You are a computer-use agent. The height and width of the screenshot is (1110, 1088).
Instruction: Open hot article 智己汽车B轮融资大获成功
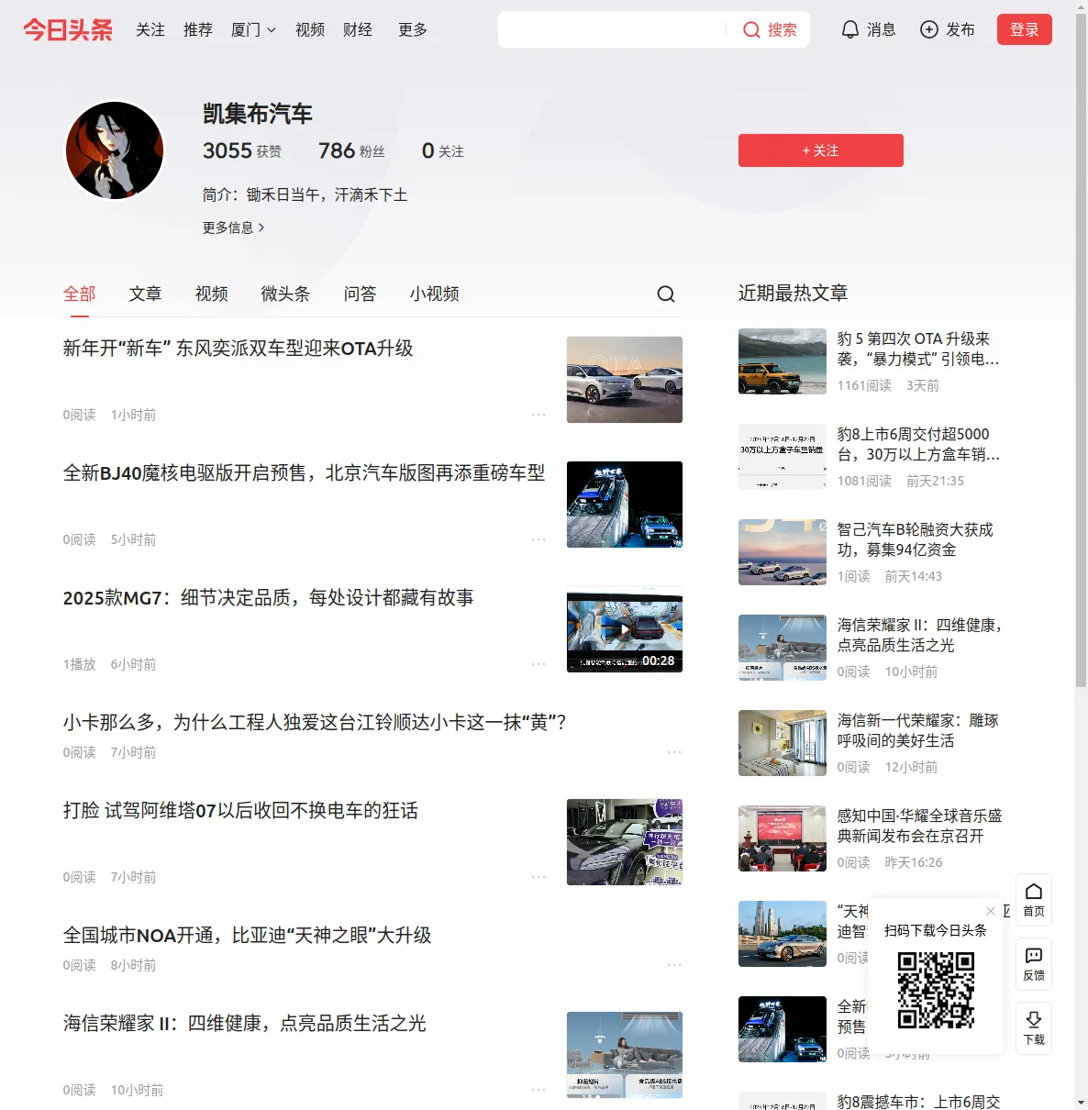916,539
